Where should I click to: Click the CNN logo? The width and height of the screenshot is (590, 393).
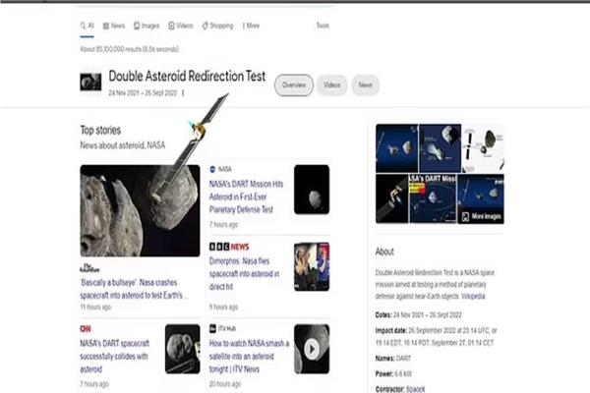coord(86,329)
